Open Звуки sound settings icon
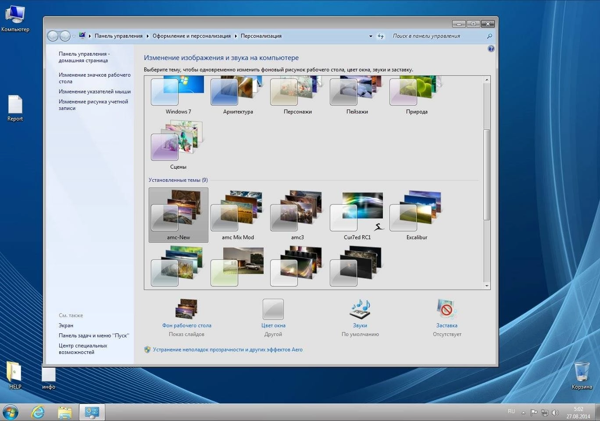 point(360,309)
